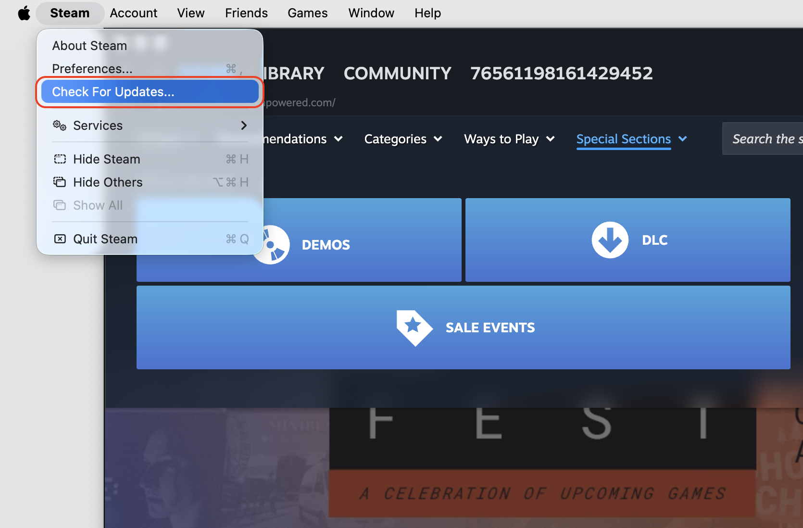Image resolution: width=803 pixels, height=528 pixels.
Task: Open the Apple menu
Action: click(x=24, y=13)
